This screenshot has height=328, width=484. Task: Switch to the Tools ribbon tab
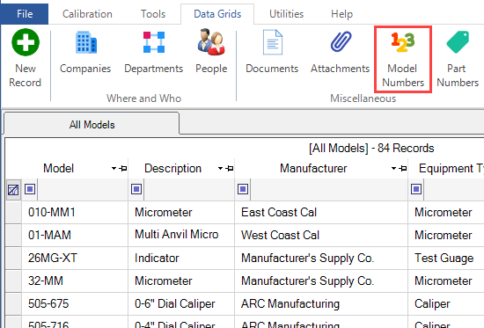(153, 14)
